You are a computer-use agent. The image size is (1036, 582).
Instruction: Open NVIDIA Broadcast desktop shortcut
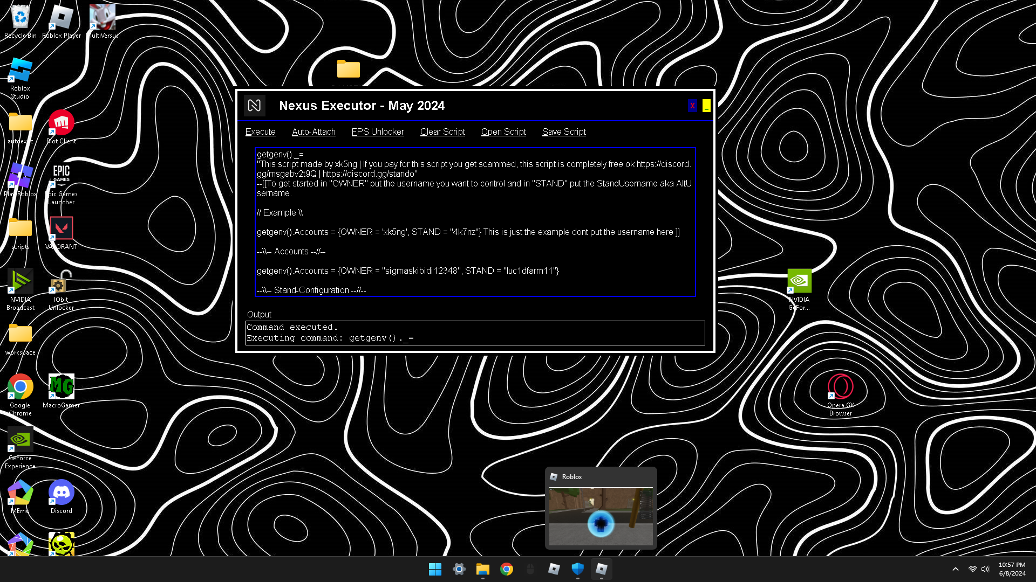pyautogui.click(x=20, y=282)
